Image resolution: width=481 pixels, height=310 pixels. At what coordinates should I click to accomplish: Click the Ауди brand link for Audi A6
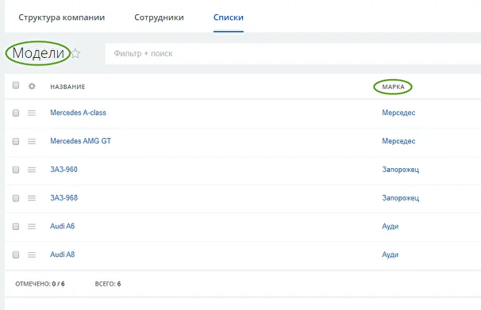(x=391, y=227)
